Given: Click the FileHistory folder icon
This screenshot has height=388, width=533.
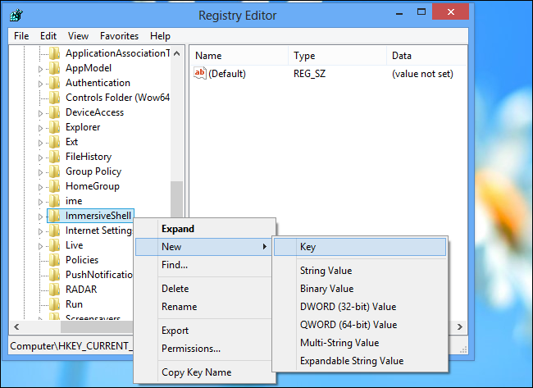Looking at the screenshot, I should [x=54, y=157].
